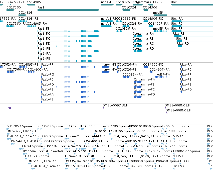
Task: Select the Fas1-PF protein label
Action: click(47, 65)
